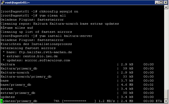Click the '39 kB' size value
The height and width of the screenshot is (104, 169).
pos(128,68)
